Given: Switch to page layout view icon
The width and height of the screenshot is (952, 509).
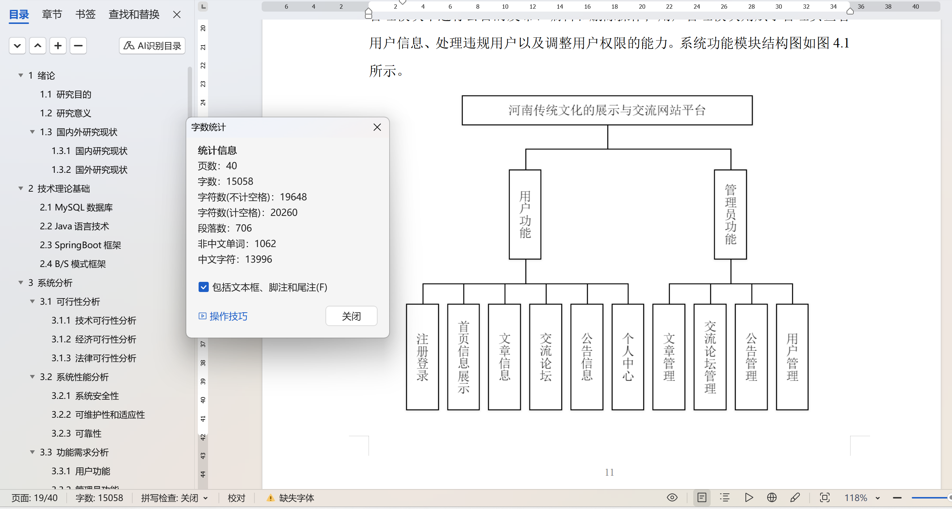Looking at the screenshot, I should 702,497.
